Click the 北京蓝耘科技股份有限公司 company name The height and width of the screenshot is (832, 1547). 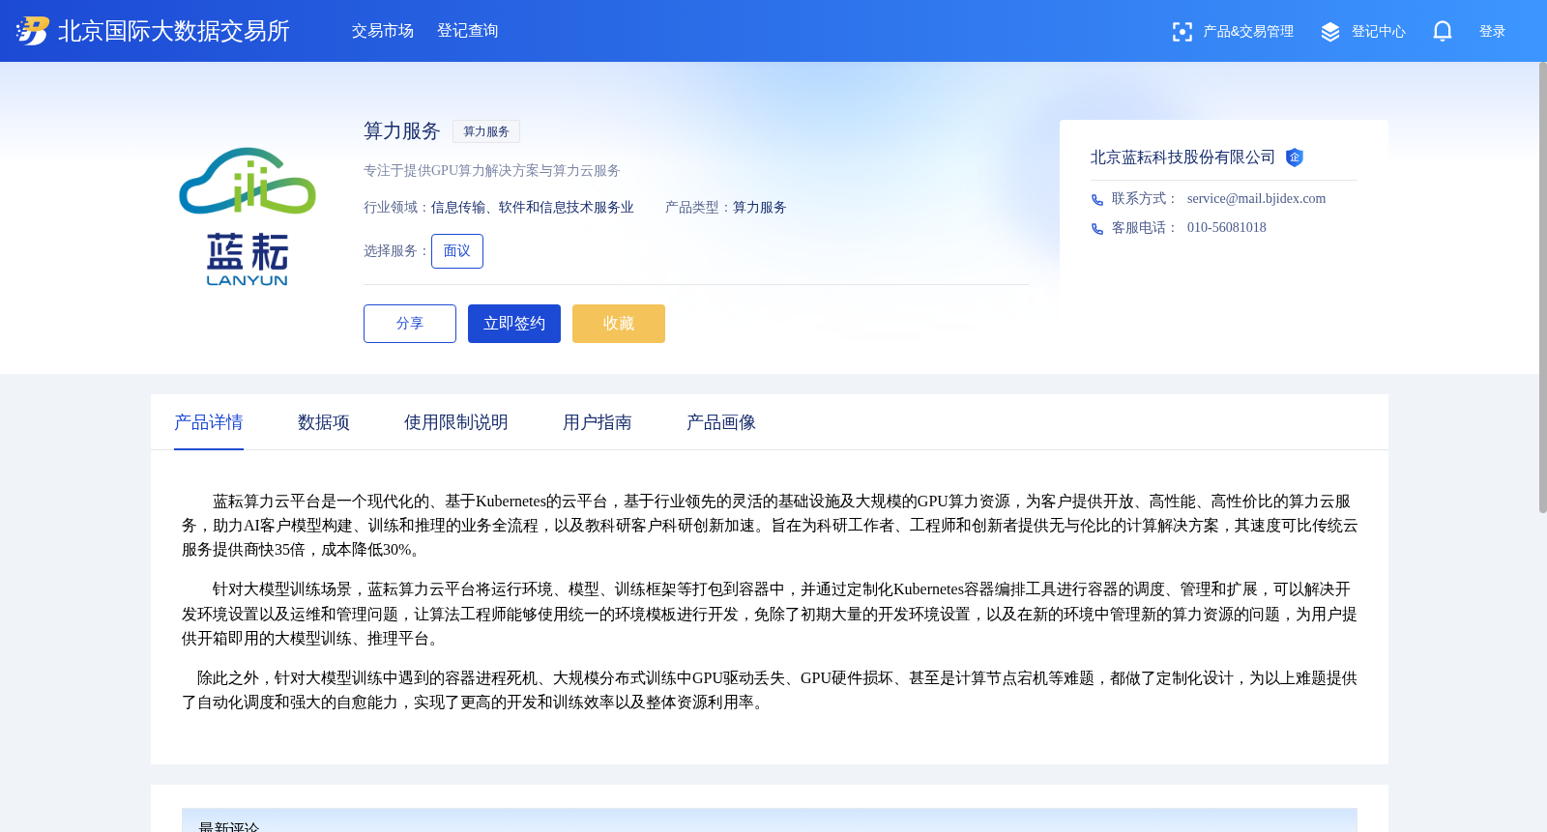1182,158
